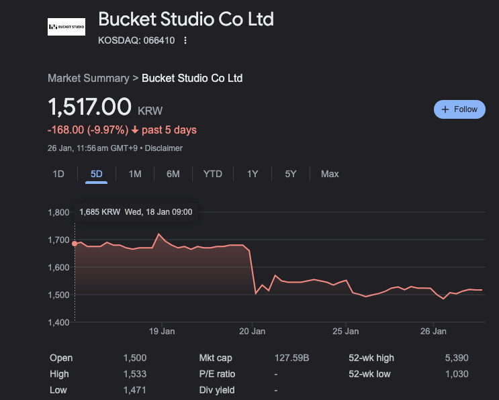Screen dimensions: 499x400
Task: Switch chart to 1Y range
Action: (253, 174)
